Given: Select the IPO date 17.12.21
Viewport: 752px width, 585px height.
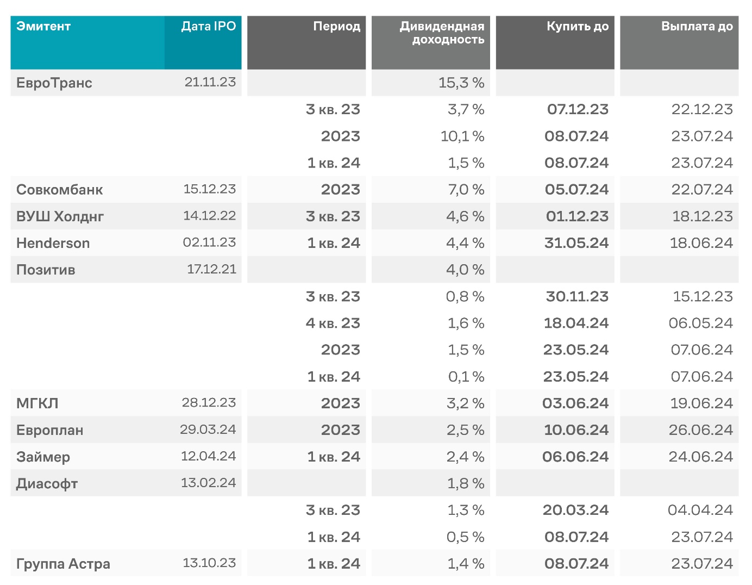Looking at the screenshot, I should pyautogui.click(x=212, y=269).
